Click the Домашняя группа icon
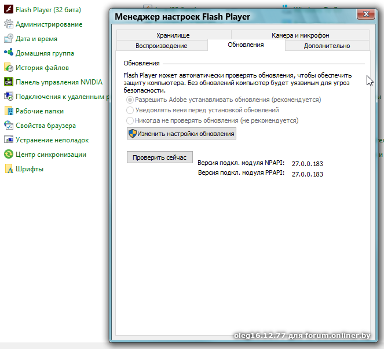This screenshot has height=349, width=384. (x=9, y=53)
